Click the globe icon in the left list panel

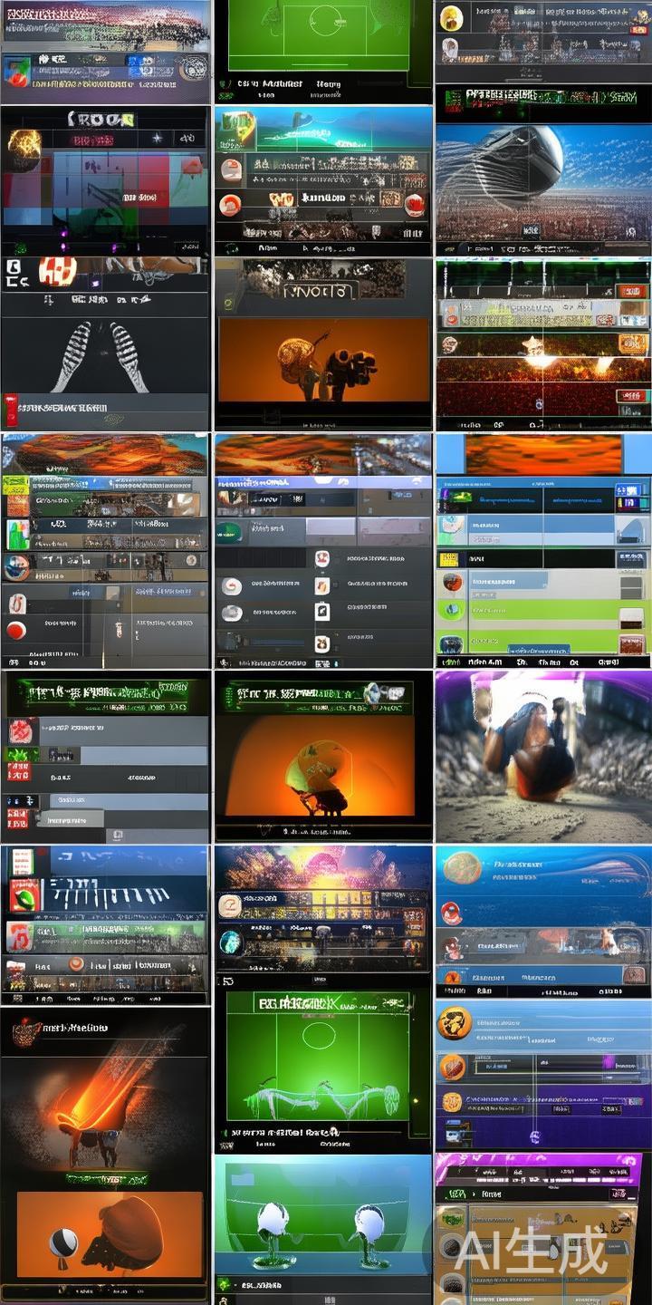click(15, 567)
